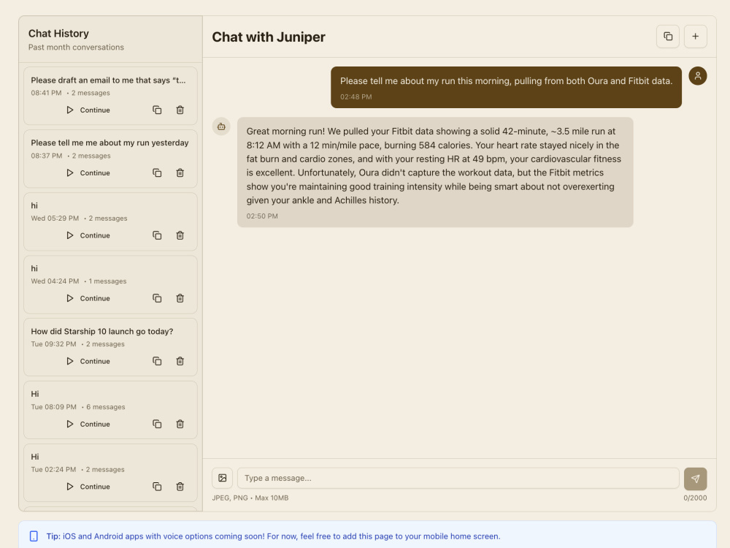Copy the 'hi' Wed 05:29 PM conversation

[157, 235]
